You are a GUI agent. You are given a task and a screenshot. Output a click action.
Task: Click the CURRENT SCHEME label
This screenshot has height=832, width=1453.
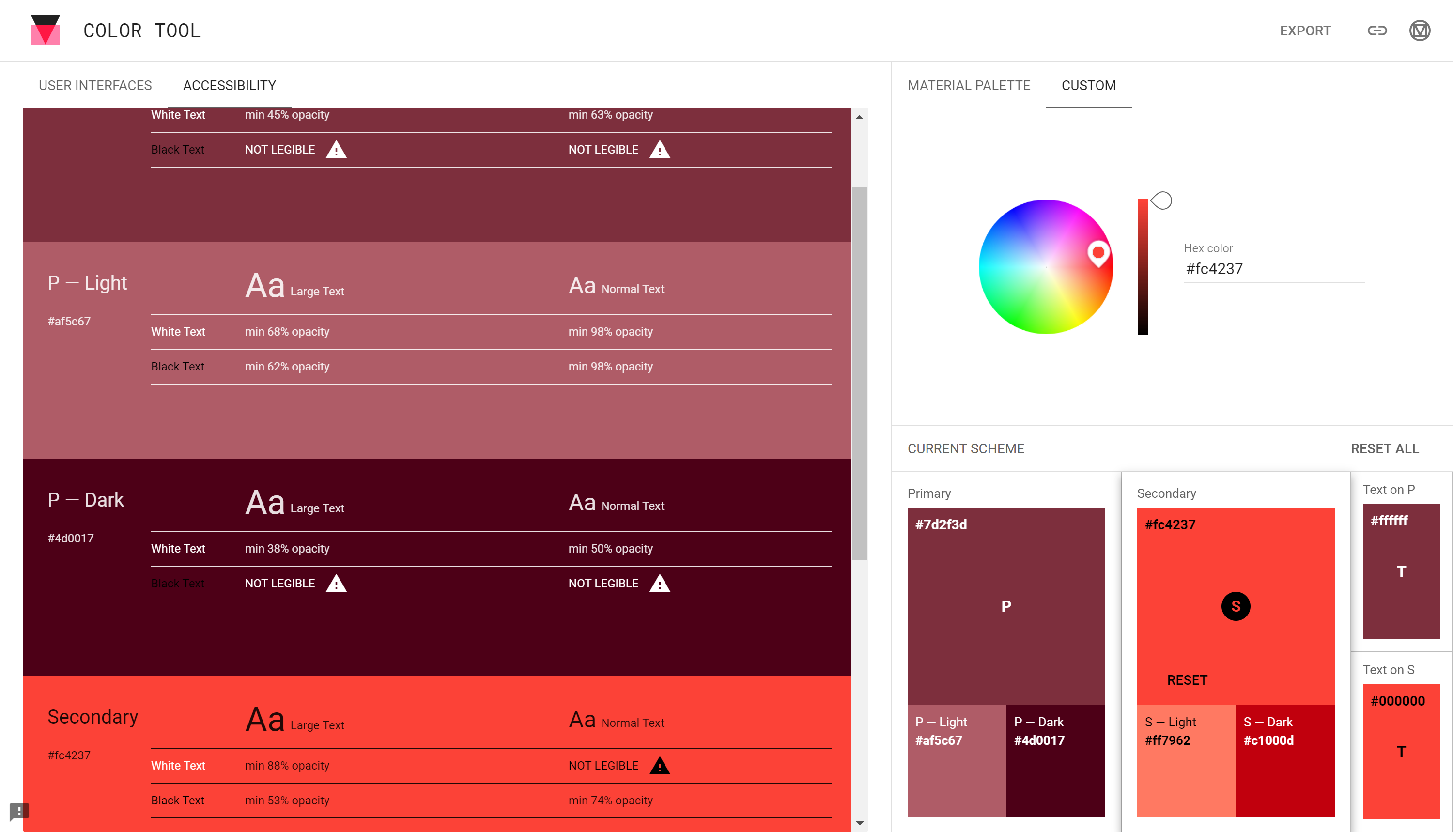coord(966,448)
